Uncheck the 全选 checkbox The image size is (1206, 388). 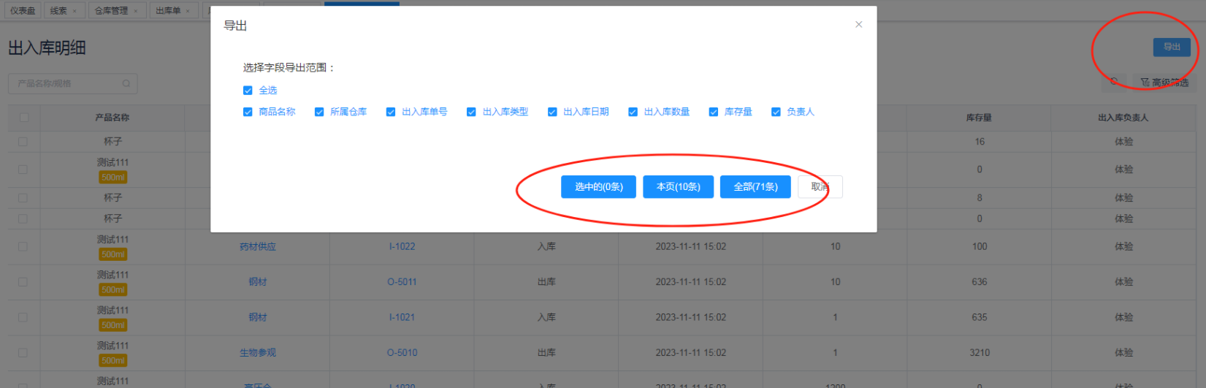click(248, 91)
